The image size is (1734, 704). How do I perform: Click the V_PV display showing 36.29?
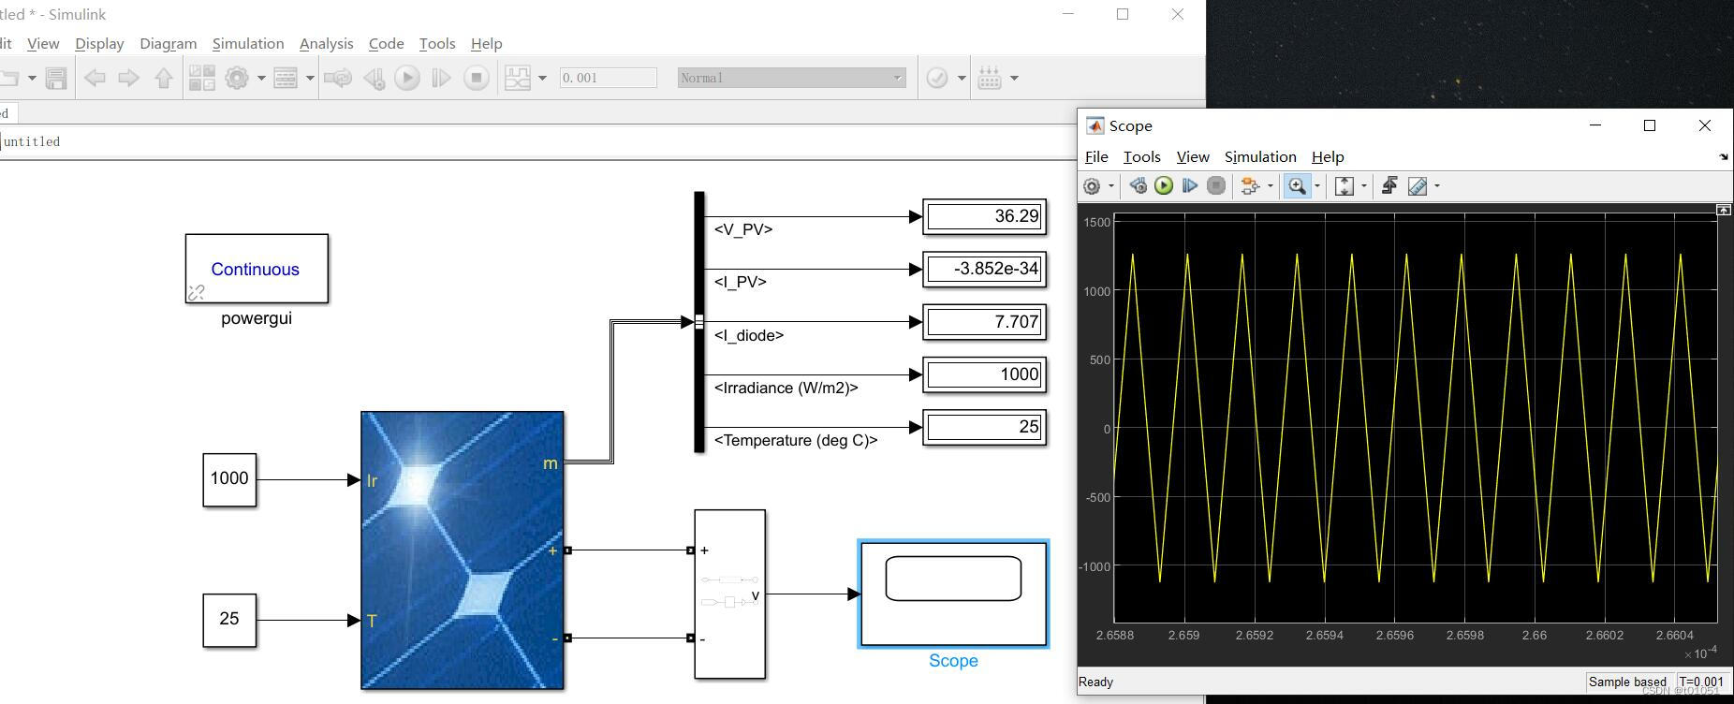click(984, 216)
